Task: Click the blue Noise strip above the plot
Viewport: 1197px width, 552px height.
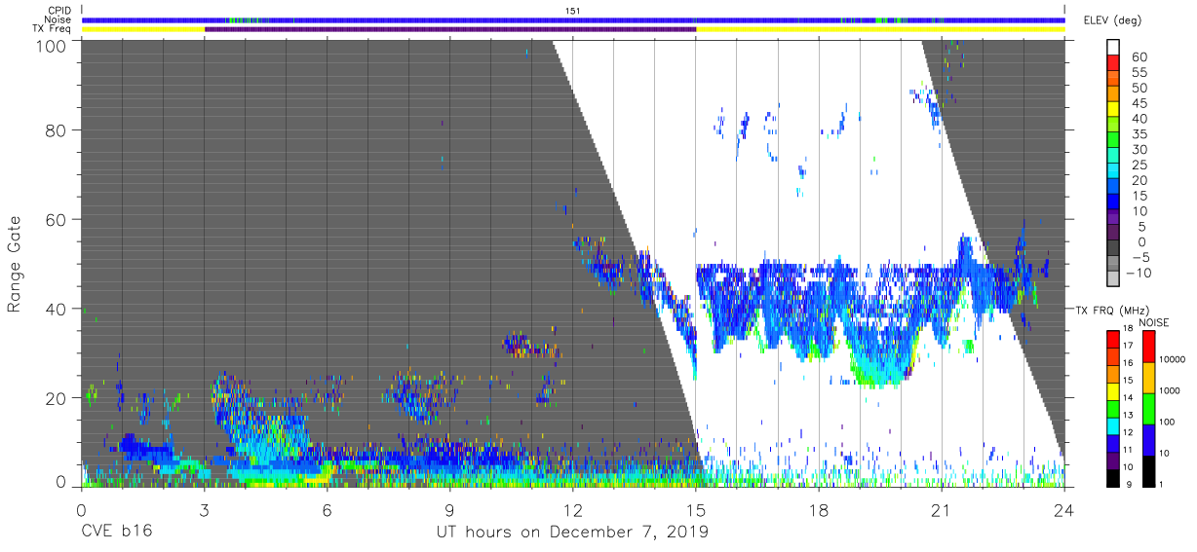Action: (573, 19)
